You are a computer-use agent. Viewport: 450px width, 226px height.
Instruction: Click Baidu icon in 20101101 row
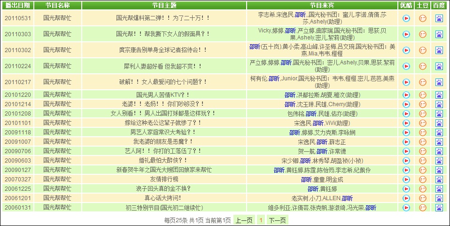pos(439,123)
